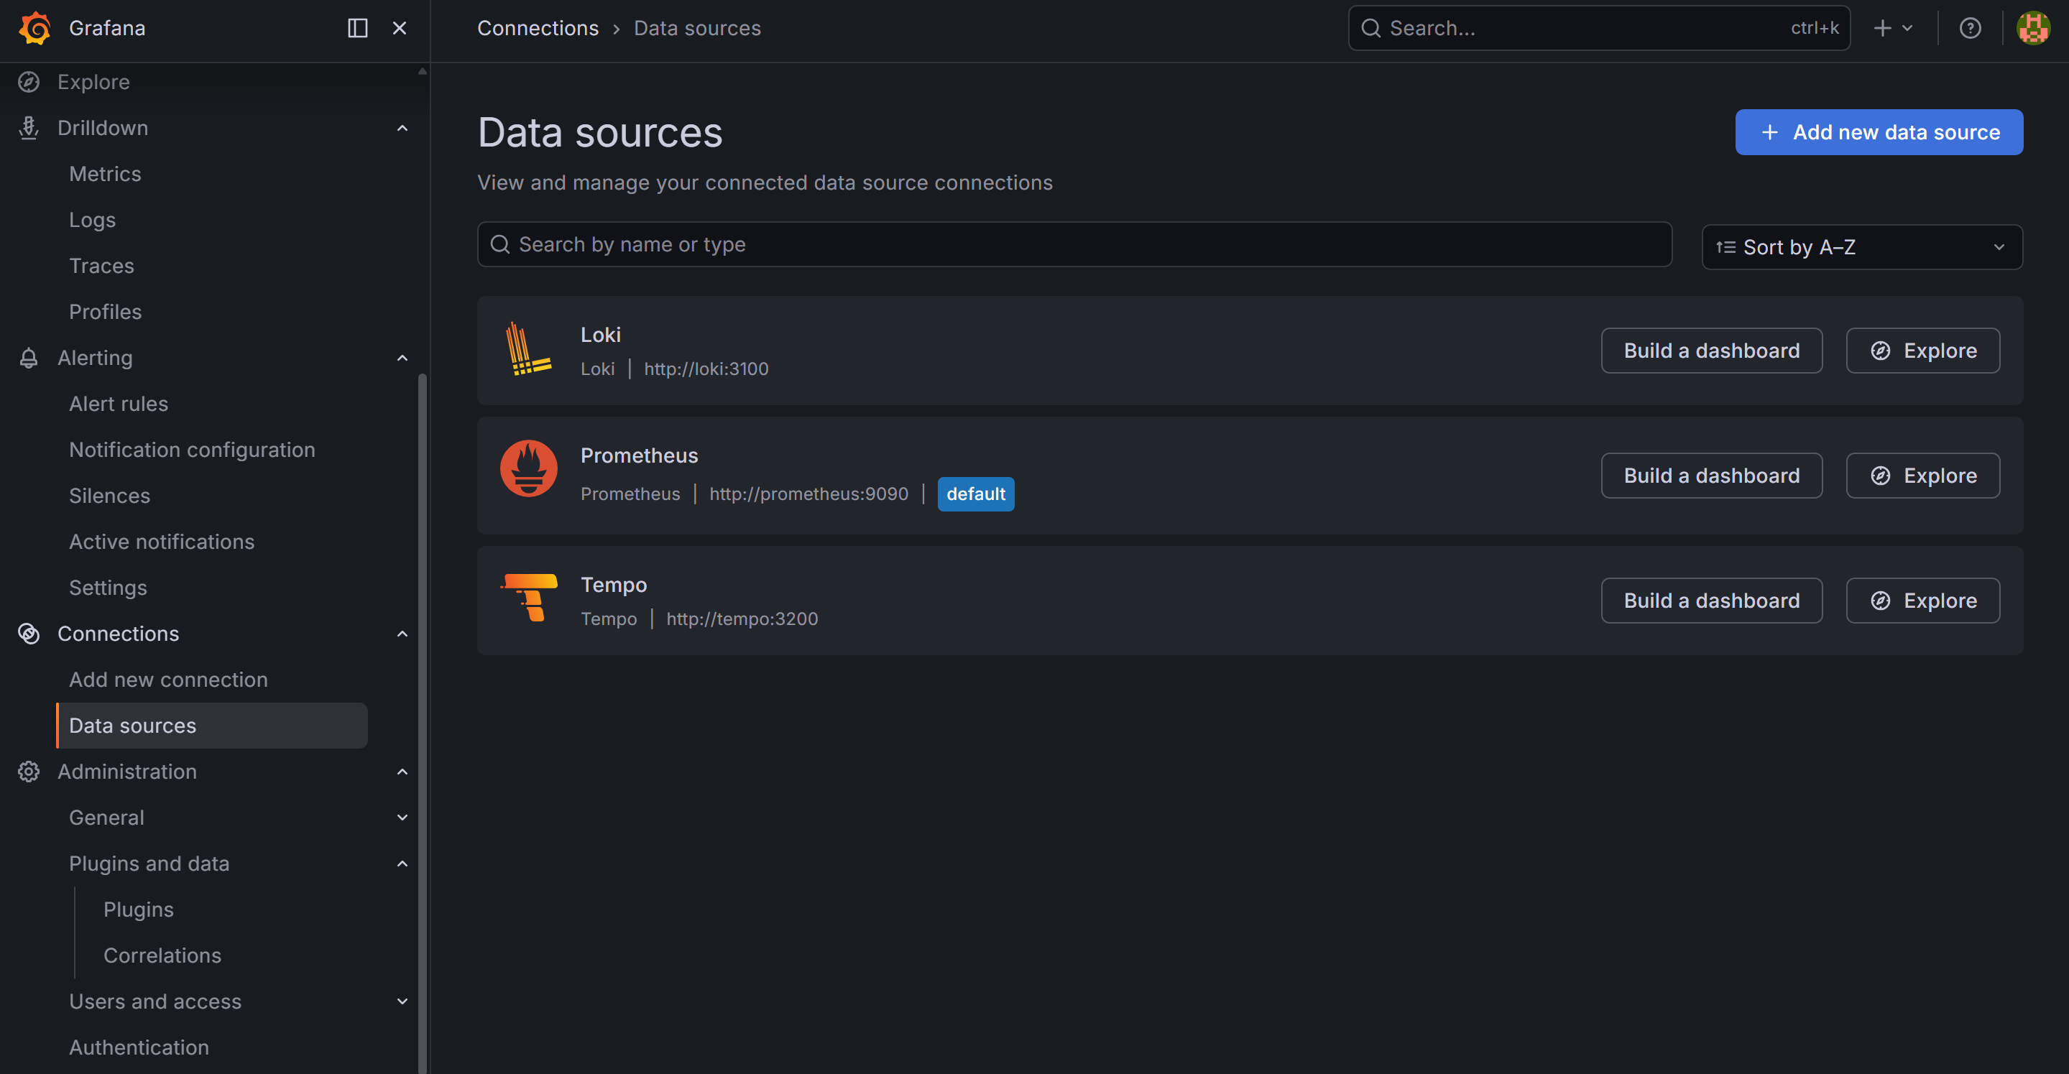Select Data sources in sidebar
This screenshot has height=1074, width=2069.
pyautogui.click(x=212, y=726)
